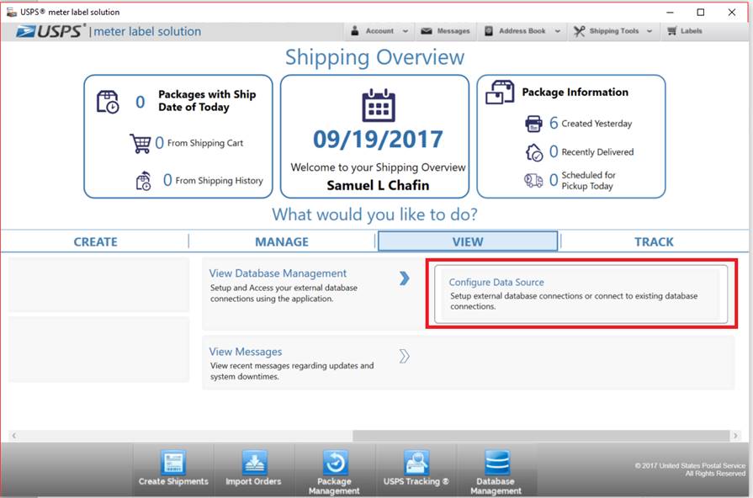Minimize the application window
753x498 pixels.
pyautogui.click(x=670, y=12)
